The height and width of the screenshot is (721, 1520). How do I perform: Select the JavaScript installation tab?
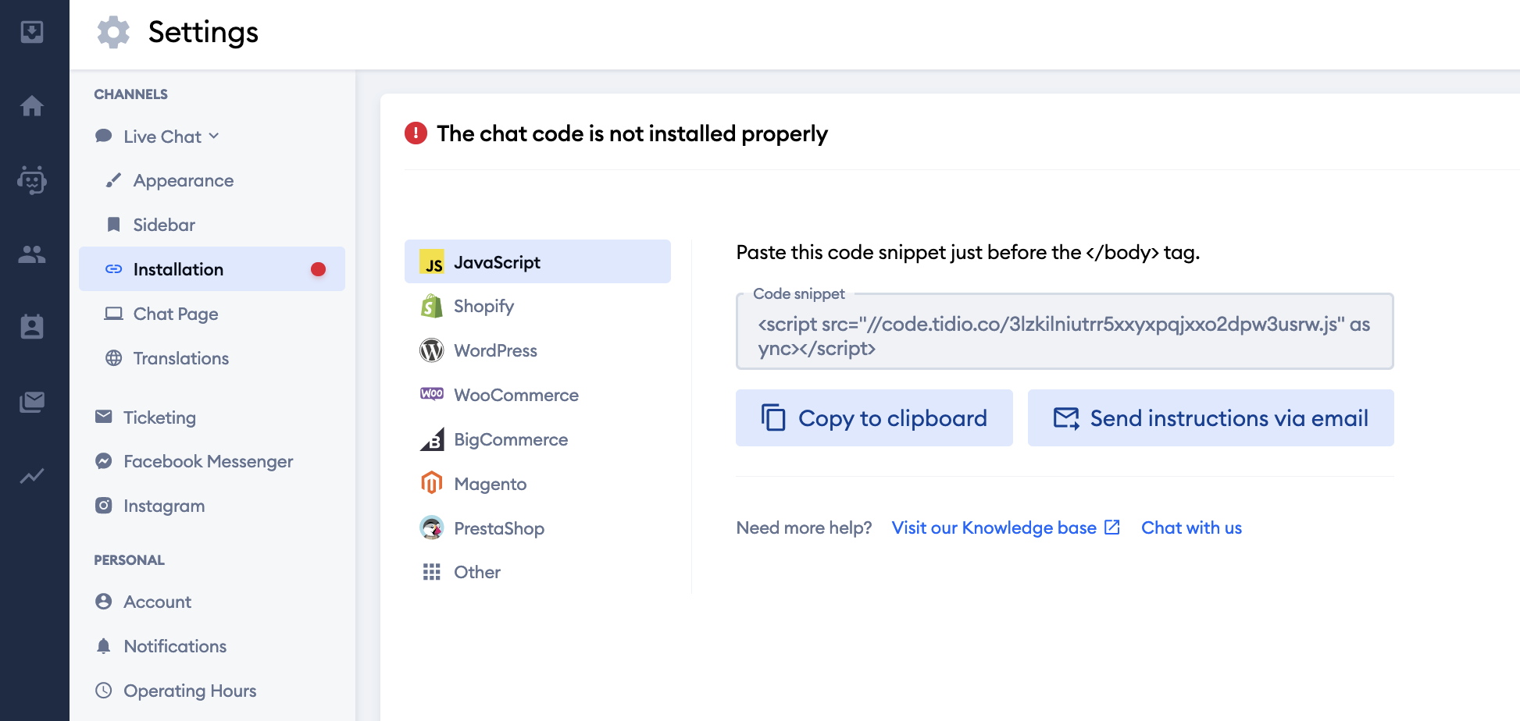[537, 261]
